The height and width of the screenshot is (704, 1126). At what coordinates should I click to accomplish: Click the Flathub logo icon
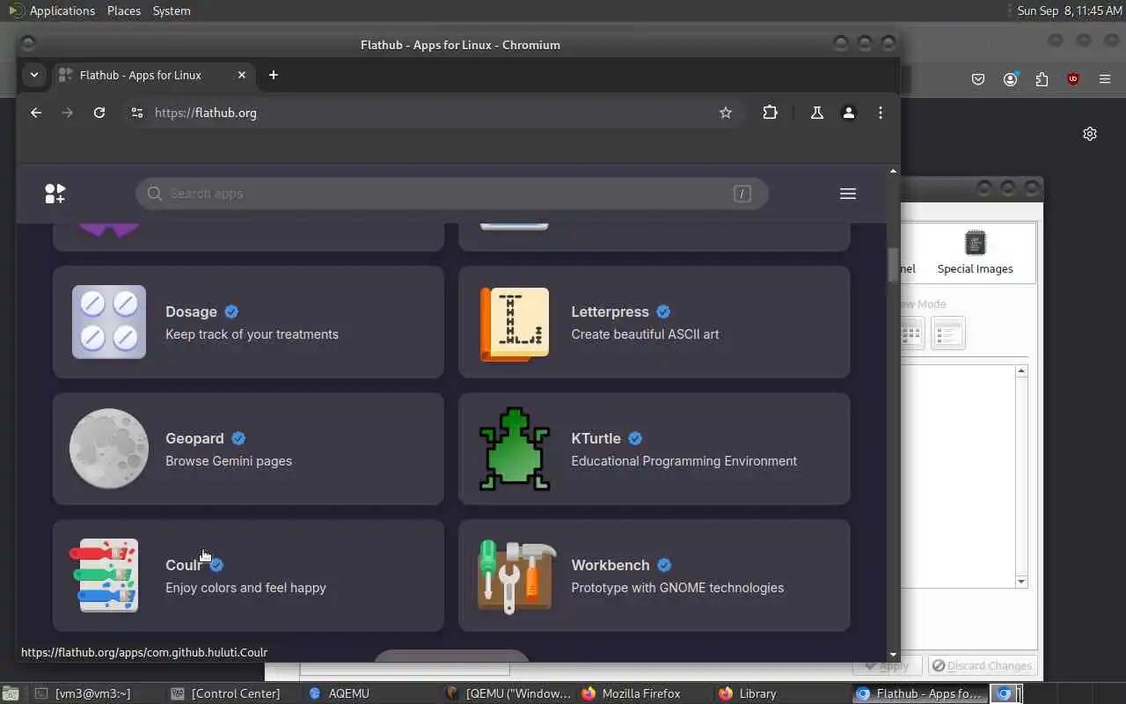tap(55, 194)
